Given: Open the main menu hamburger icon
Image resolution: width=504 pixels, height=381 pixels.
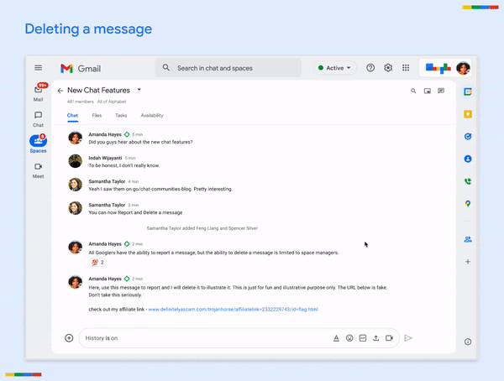Looking at the screenshot, I should pos(39,68).
